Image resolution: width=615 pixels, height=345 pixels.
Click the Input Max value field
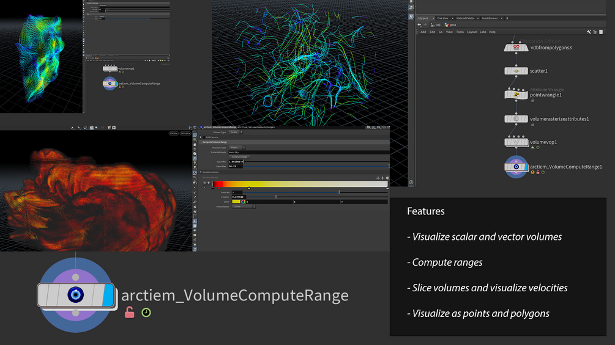tap(236, 166)
